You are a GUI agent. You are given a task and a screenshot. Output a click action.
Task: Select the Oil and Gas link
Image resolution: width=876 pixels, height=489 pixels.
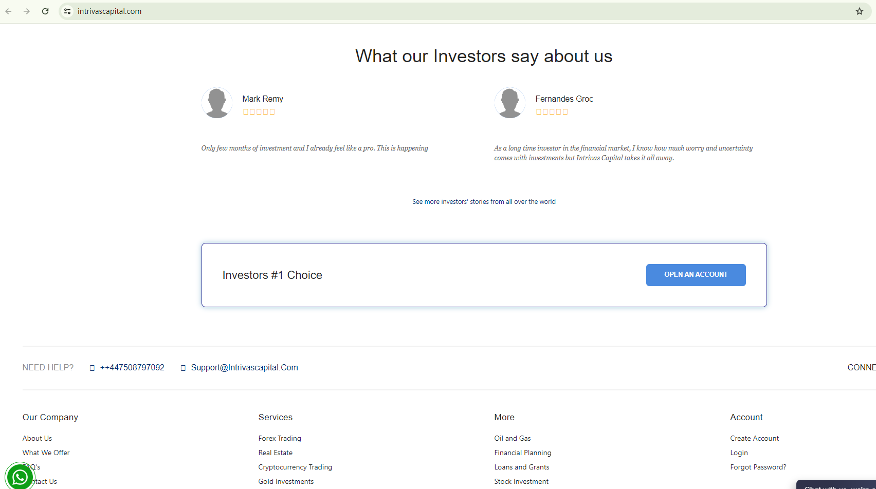(513, 439)
